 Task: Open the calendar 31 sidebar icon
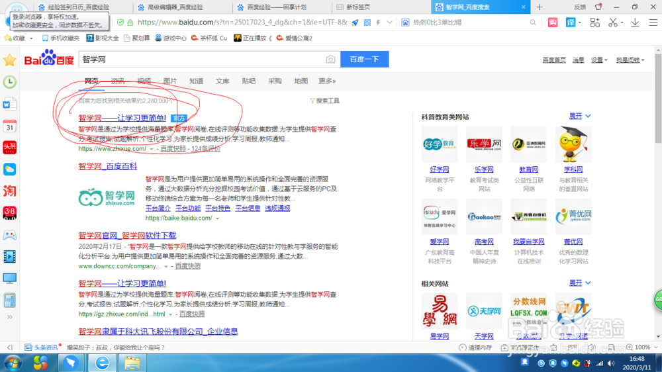tap(9, 126)
